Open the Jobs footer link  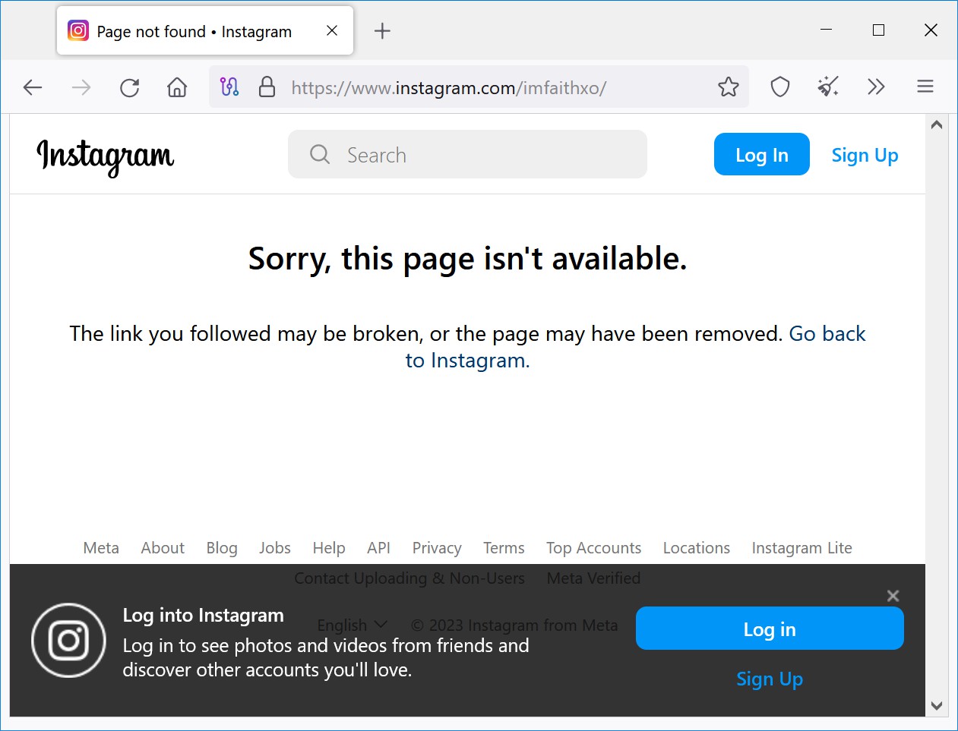coord(275,548)
